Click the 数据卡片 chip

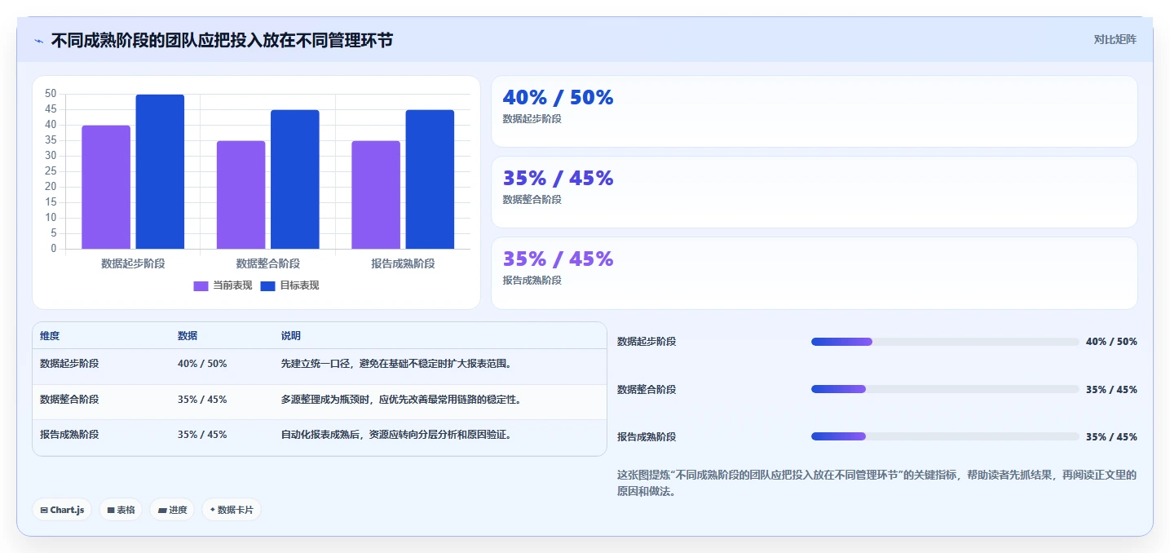coord(232,510)
